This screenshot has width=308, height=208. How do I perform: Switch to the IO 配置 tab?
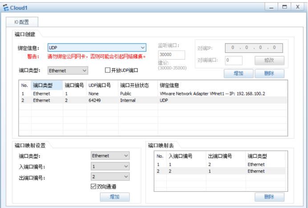[22, 22]
